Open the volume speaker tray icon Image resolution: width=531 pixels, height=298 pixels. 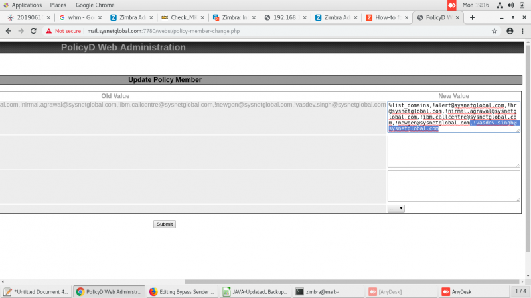(511, 5)
